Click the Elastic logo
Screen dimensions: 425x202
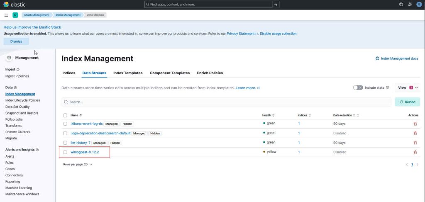[14, 4]
